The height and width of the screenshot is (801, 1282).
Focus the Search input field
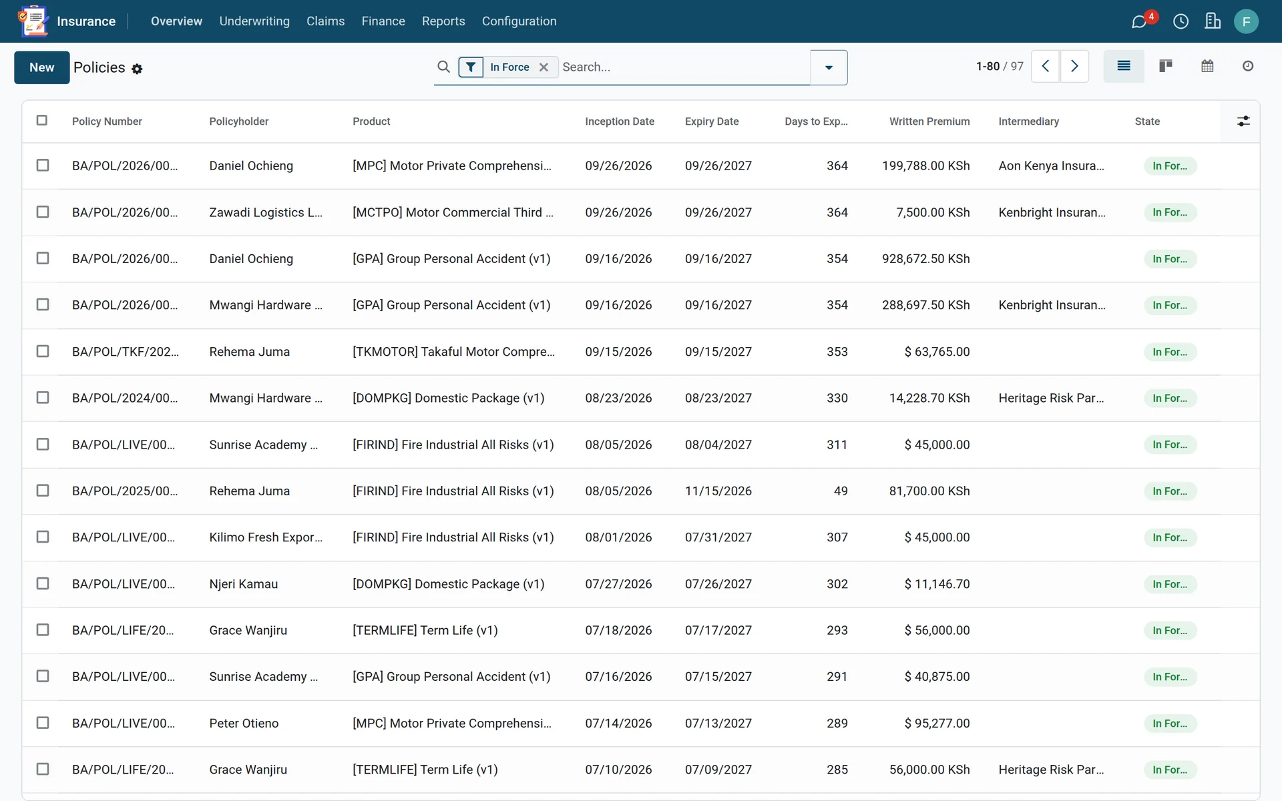click(684, 67)
